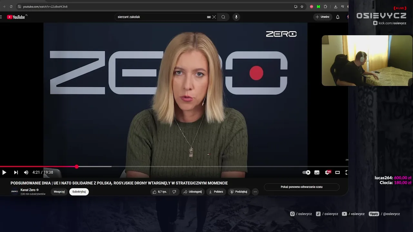Image resolution: width=413 pixels, height=232 pixels.
Task: Open YouTube notifications bell
Action: pos(338,17)
